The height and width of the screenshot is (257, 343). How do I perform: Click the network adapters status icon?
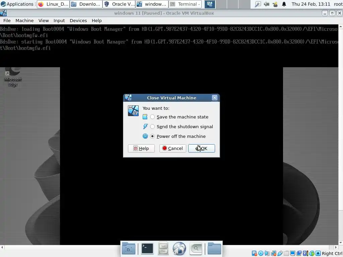(273, 253)
